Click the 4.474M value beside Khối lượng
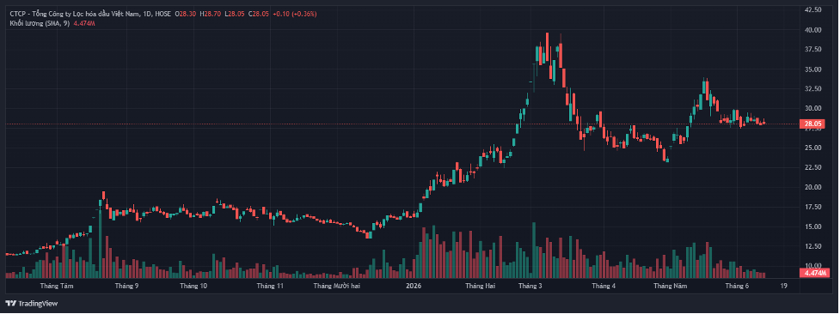 pyautogui.click(x=84, y=23)
